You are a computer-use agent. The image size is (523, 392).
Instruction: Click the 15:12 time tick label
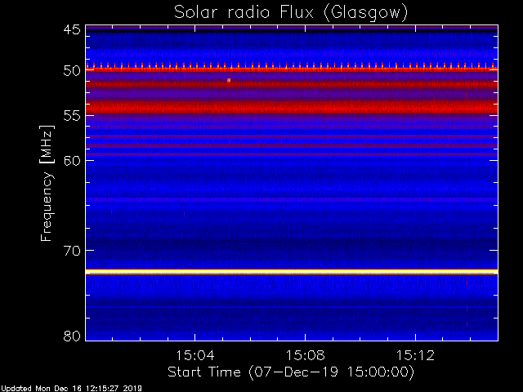tap(415, 355)
